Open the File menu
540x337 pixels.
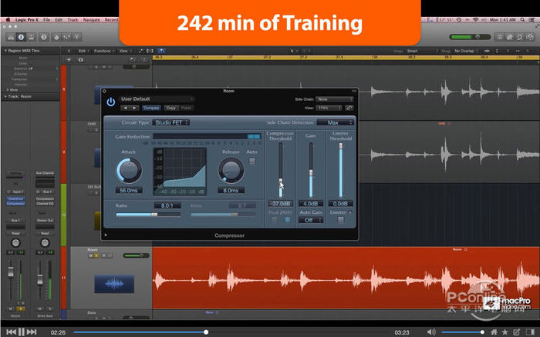(46, 20)
